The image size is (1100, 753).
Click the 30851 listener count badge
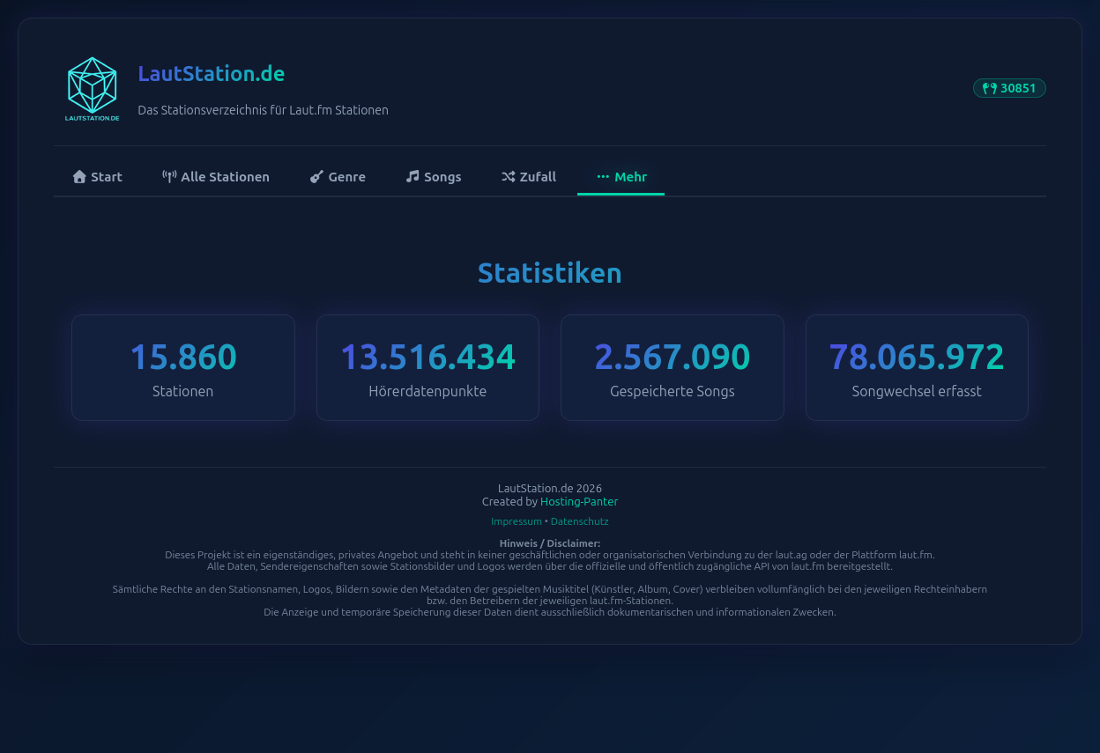[1009, 88]
